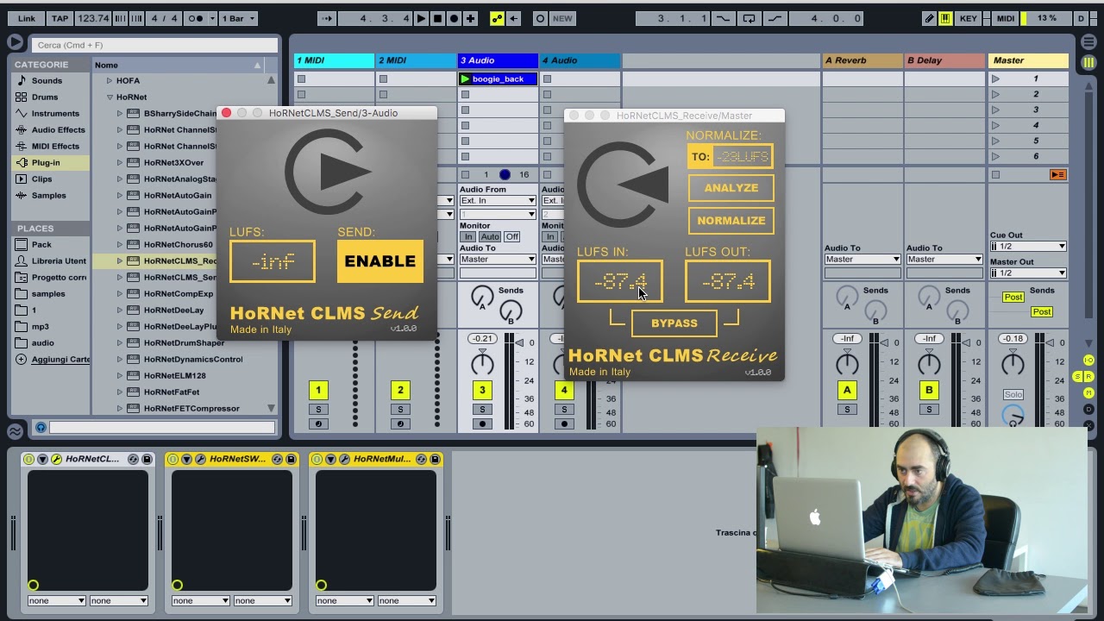
Task: Open Pack in Places list
Action: coord(41,244)
